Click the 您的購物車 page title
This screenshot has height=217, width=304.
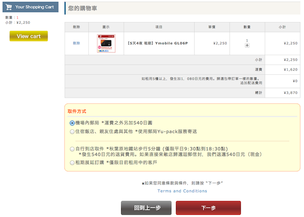click(x=82, y=8)
